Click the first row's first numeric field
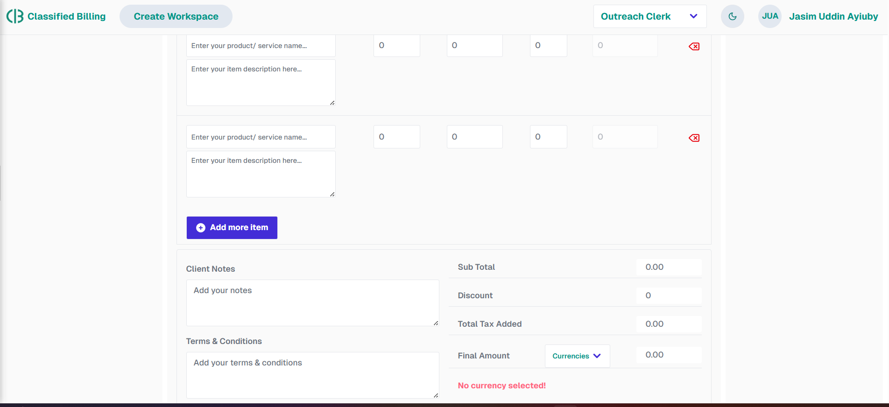 [396, 46]
